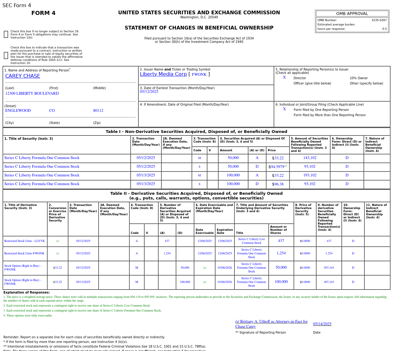
Task: Click the Statement of Changes in Beneficial Ownership title
Action: tap(199, 28)
